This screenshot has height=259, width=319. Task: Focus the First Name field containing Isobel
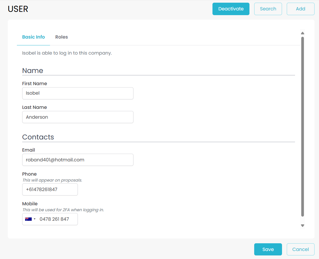click(x=78, y=93)
